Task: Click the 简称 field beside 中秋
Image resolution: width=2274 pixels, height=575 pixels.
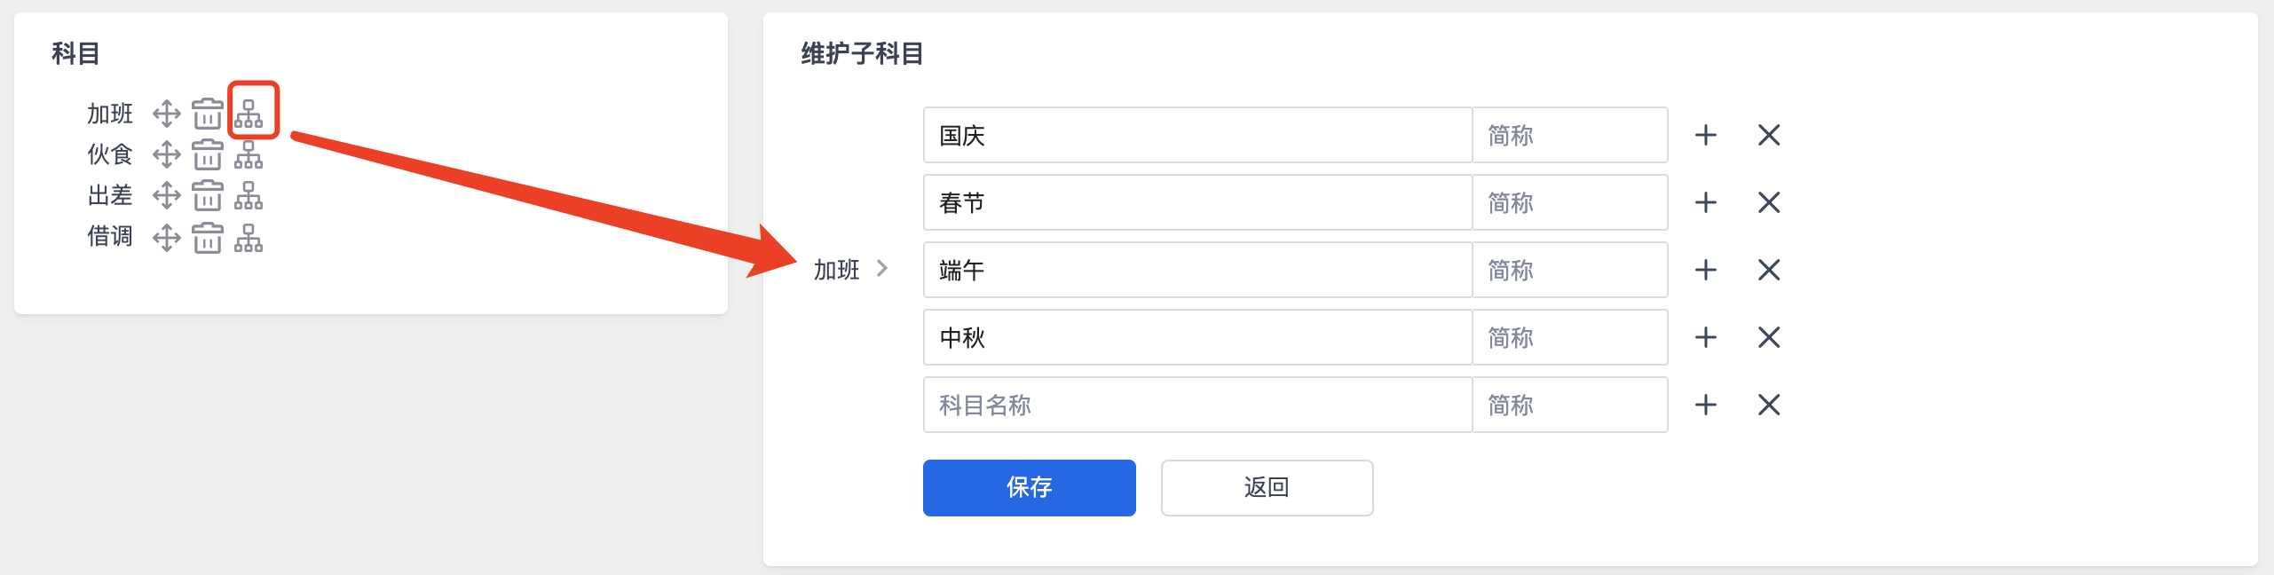Action: [1569, 337]
